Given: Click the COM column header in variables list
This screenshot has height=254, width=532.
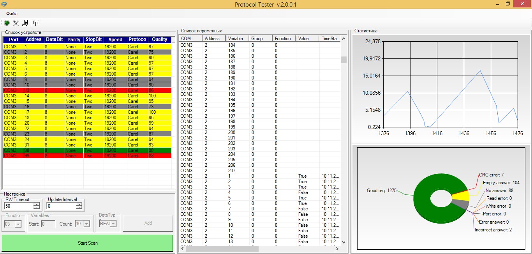Looking at the screenshot, I should click(191, 39).
